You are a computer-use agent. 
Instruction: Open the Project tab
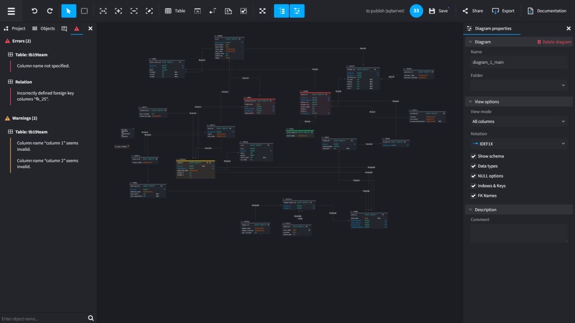[x=15, y=28]
